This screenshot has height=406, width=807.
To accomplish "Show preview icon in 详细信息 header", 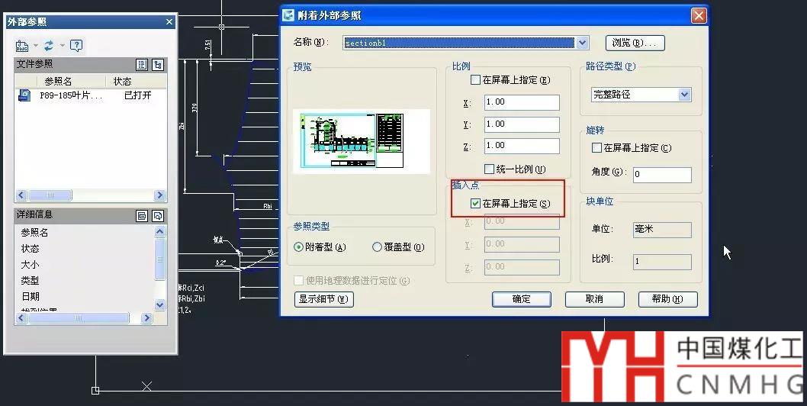I will tap(158, 216).
